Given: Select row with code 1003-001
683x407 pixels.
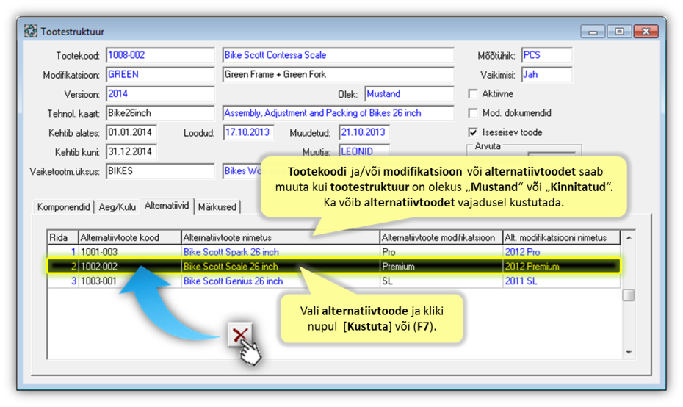Looking at the screenshot, I should click(333, 281).
